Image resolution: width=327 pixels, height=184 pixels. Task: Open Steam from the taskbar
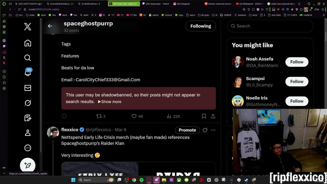pyautogui.click(x=246, y=180)
